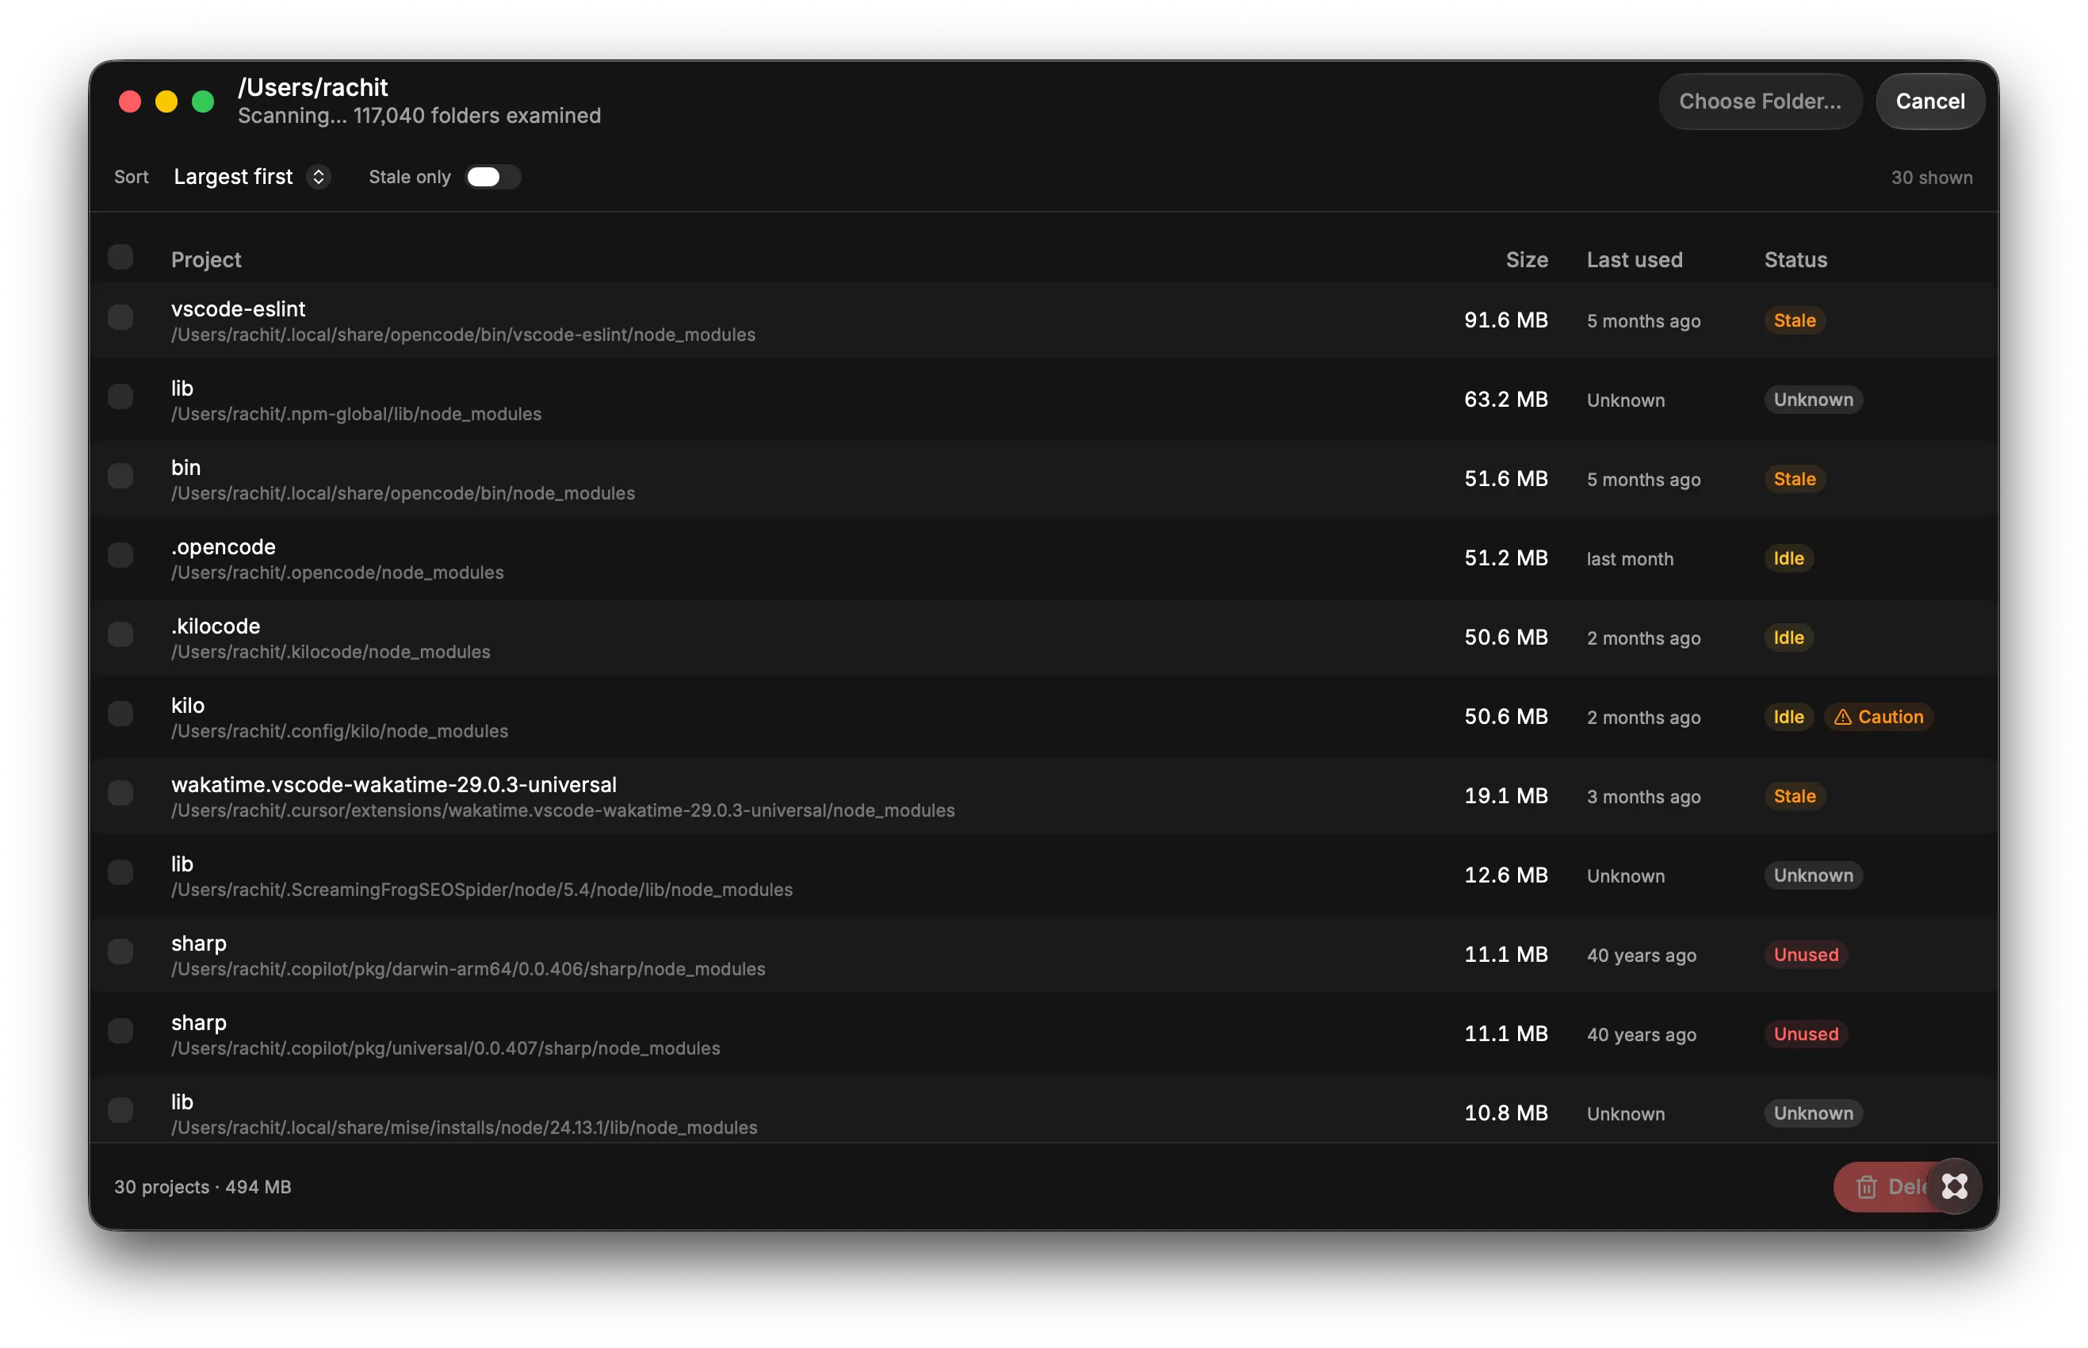Click the wakatime.vscode-wakatime-29.0.3-universal project name

(394, 784)
